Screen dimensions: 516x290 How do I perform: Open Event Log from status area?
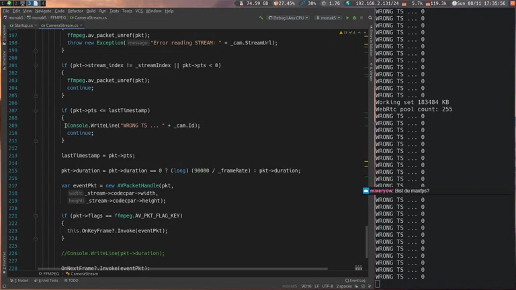point(355,281)
